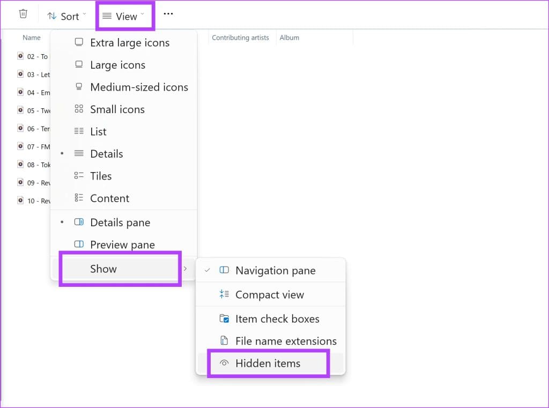Sort by the Album column header
Image resolution: width=549 pixels, height=408 pixels.
point(290,38)
